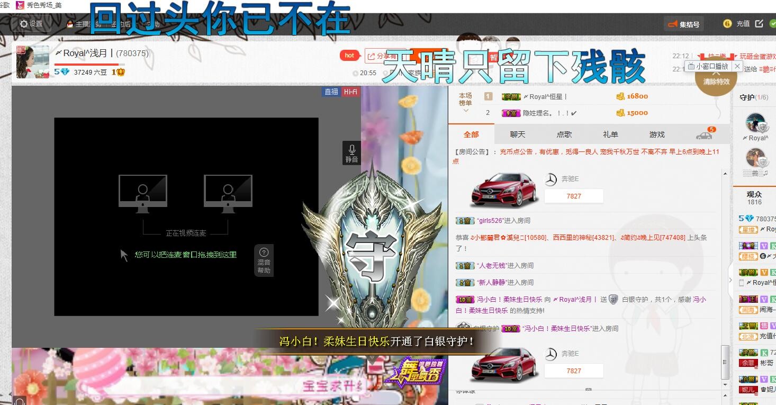Click the red hot tag

click(x=349, y=56)
